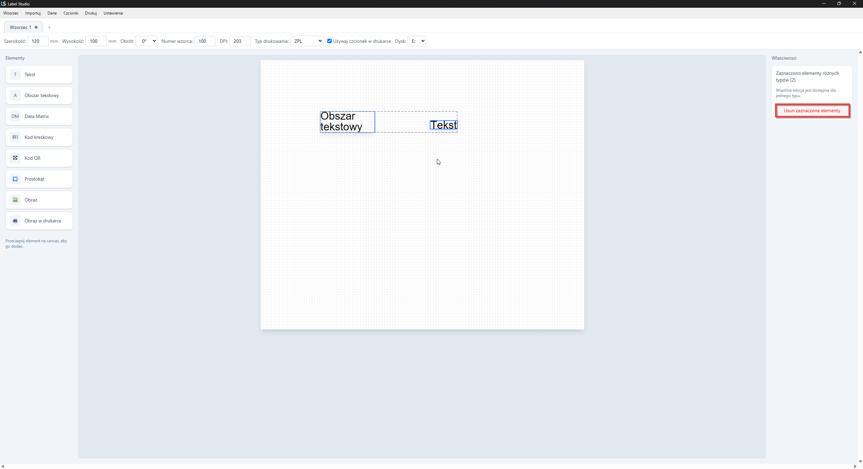The height and width of the screenshot is (469, 863).
Task: Minimize the Label Studio window
Action: click(824, 4)
